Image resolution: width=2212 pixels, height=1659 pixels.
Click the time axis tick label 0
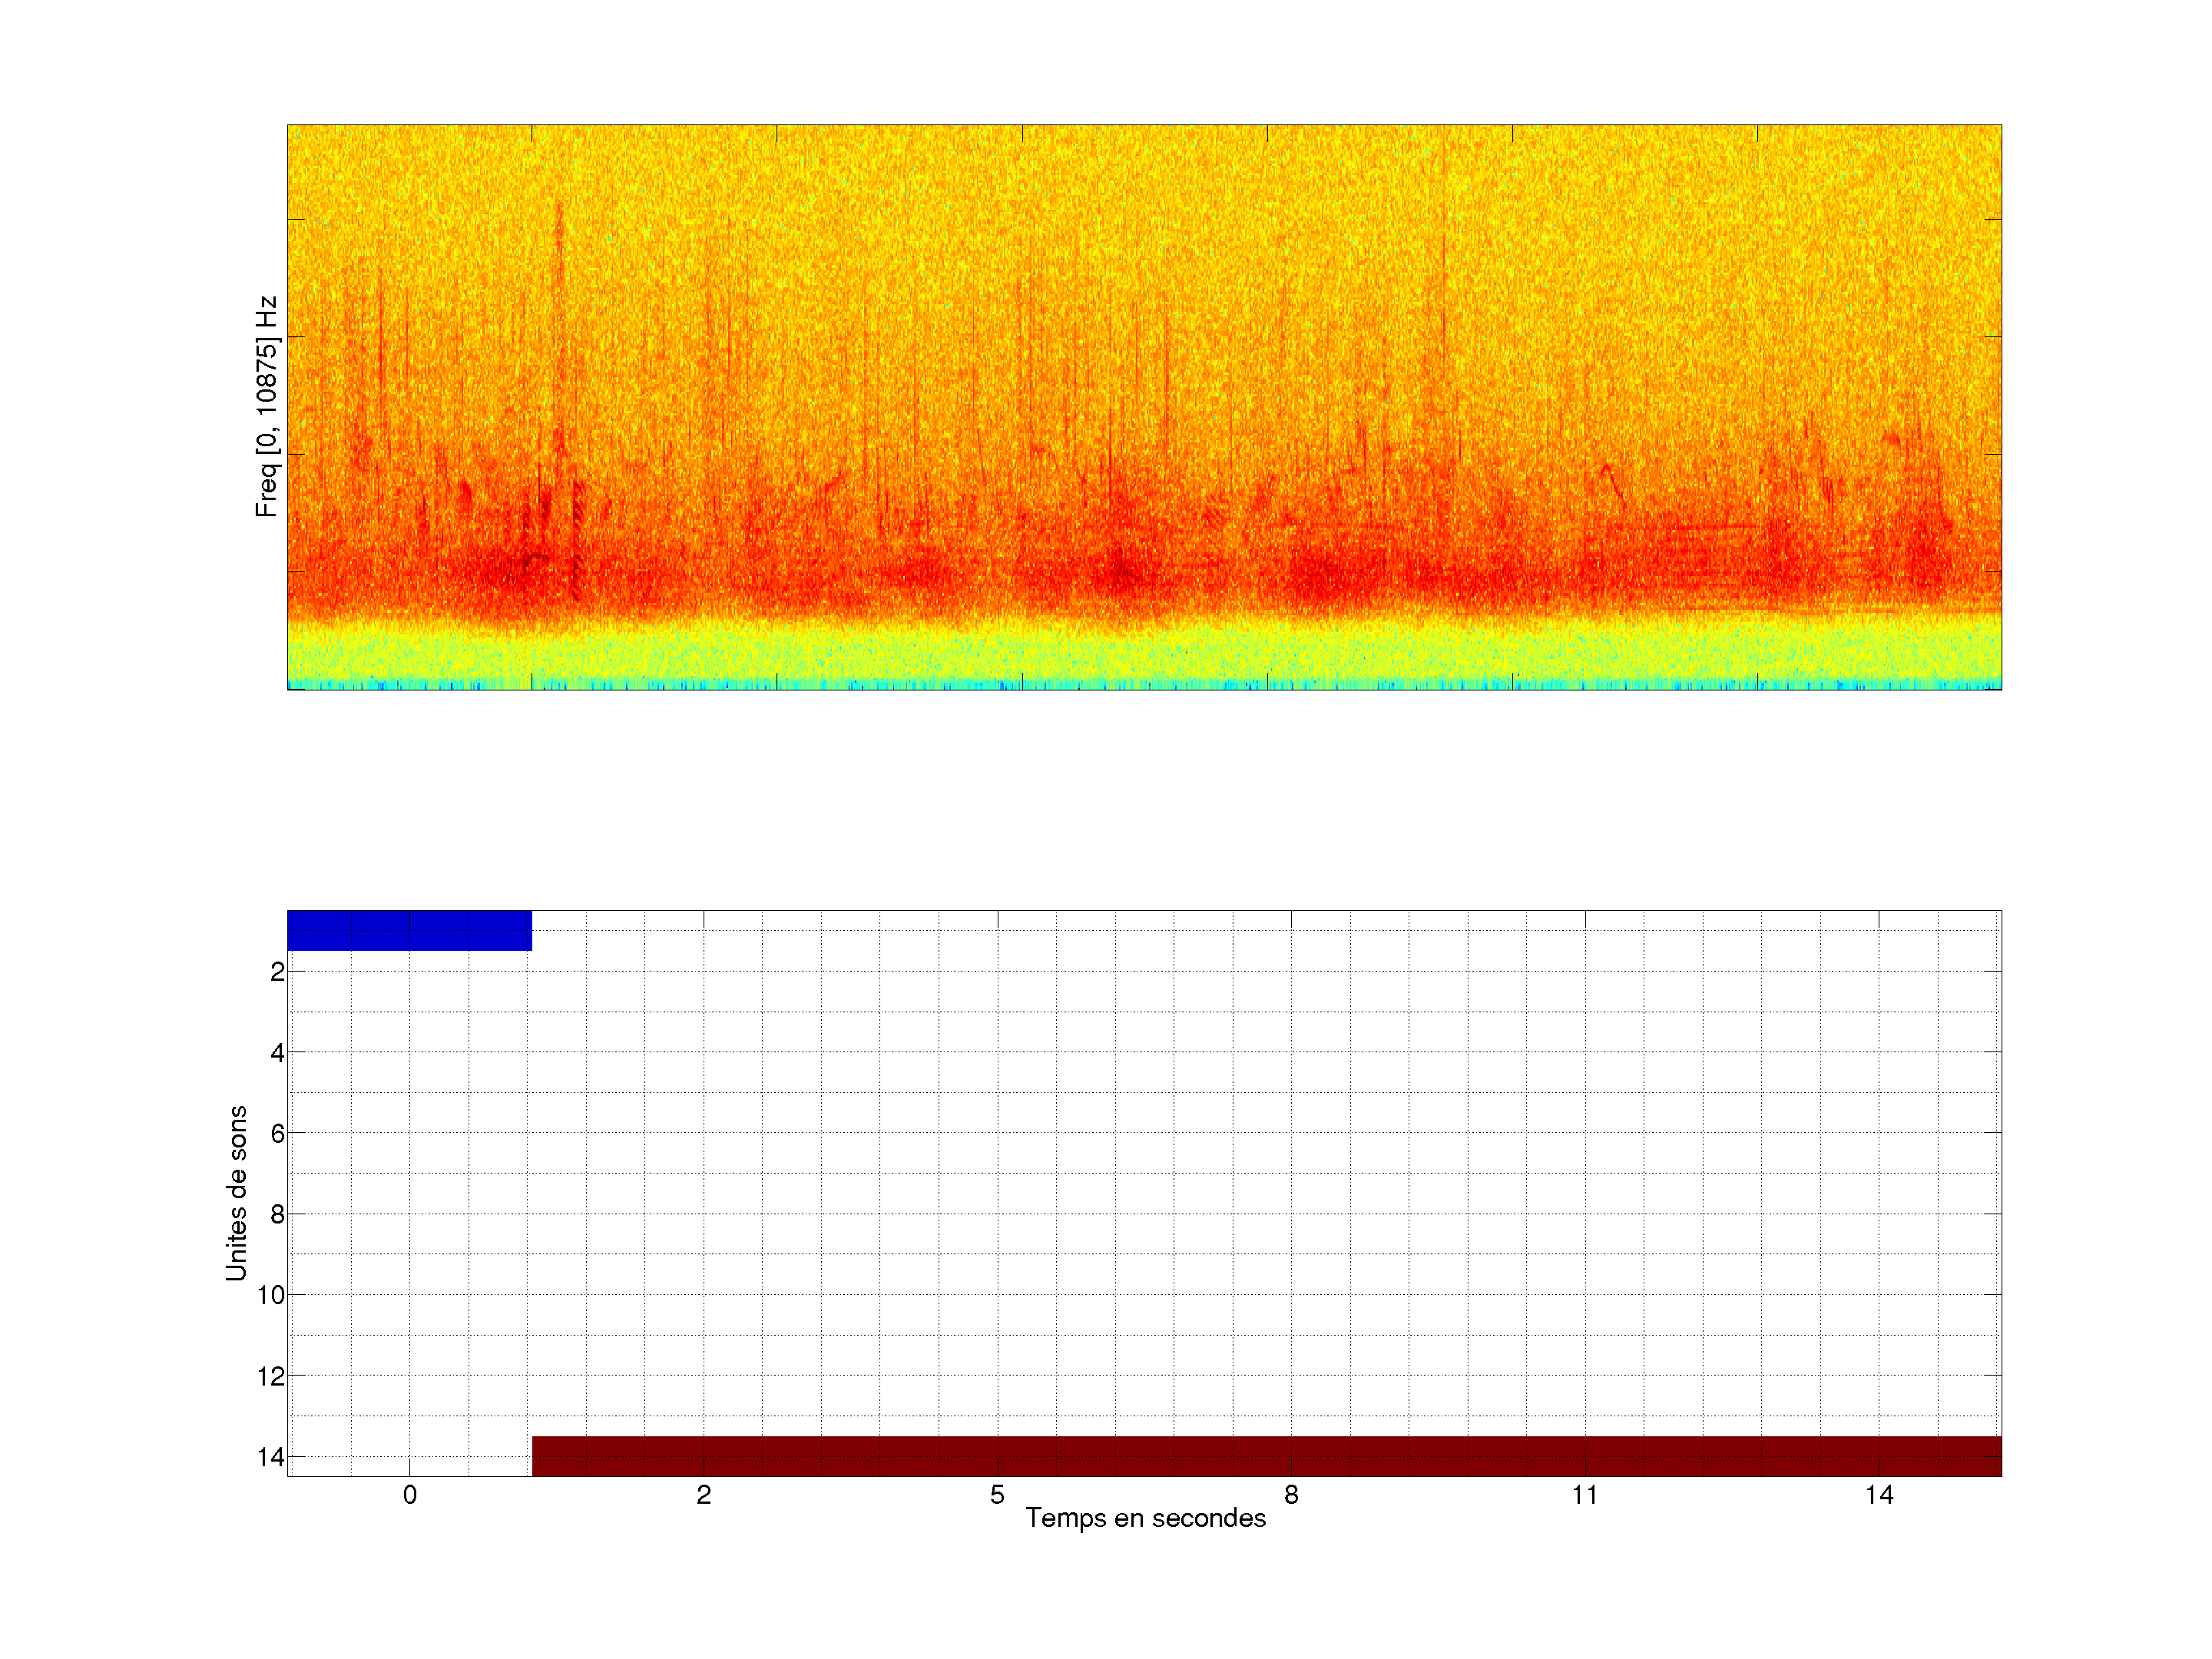tap(410, 1495)
